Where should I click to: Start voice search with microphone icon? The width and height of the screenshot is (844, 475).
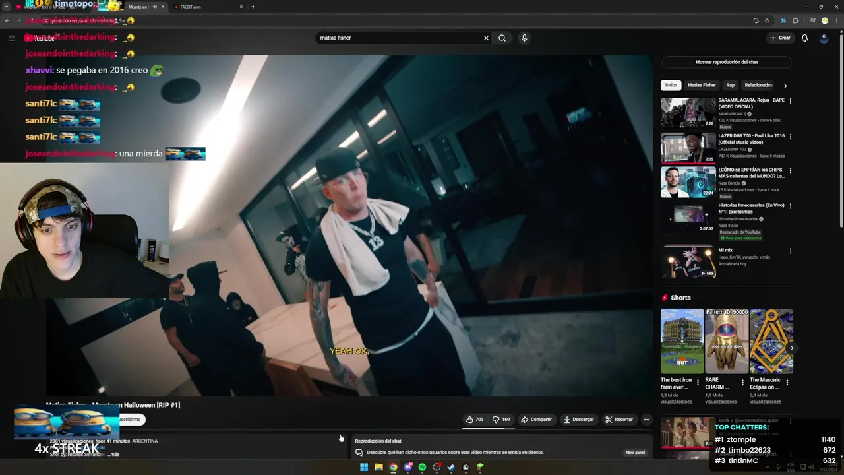click(x=524, y=38)
